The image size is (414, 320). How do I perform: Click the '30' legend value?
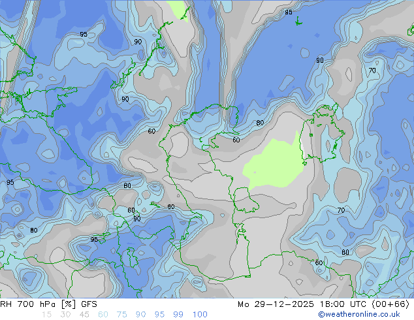(65, 315)
